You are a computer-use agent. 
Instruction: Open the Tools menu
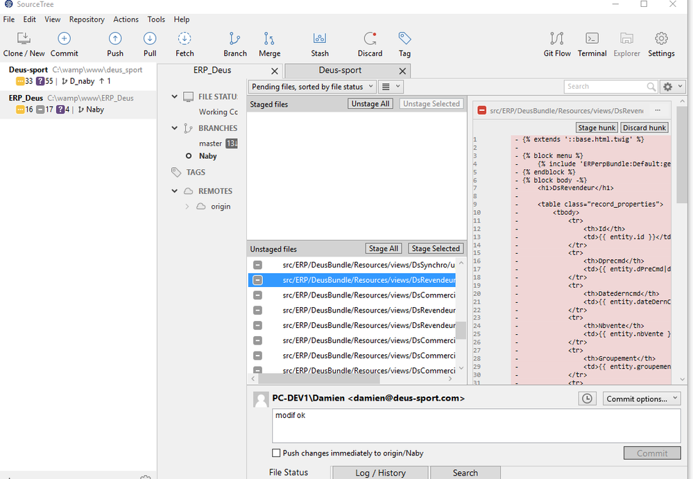click(156, 19)
